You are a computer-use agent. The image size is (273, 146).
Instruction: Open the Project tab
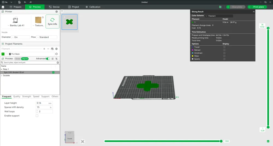tap(73, 7)
